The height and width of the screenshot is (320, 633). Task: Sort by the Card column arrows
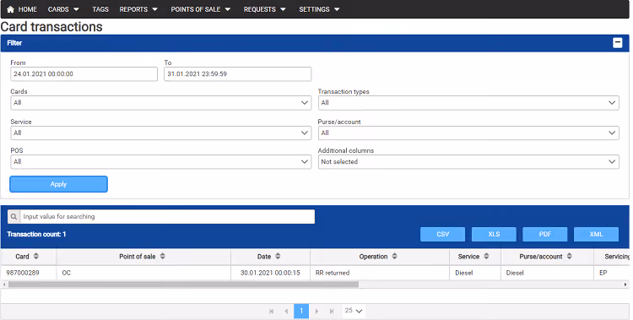(36, 256)
